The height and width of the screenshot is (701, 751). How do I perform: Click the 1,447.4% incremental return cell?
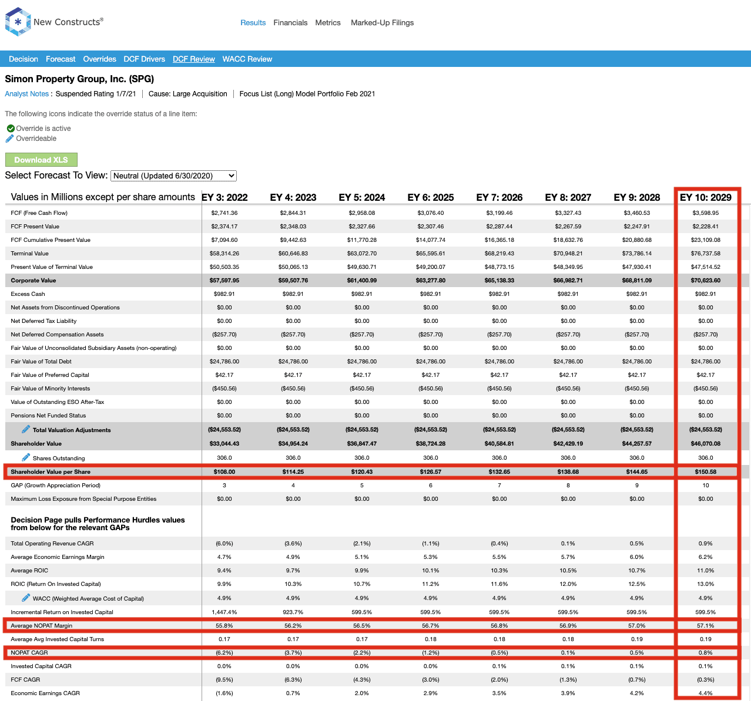click(x=224, y=612)
